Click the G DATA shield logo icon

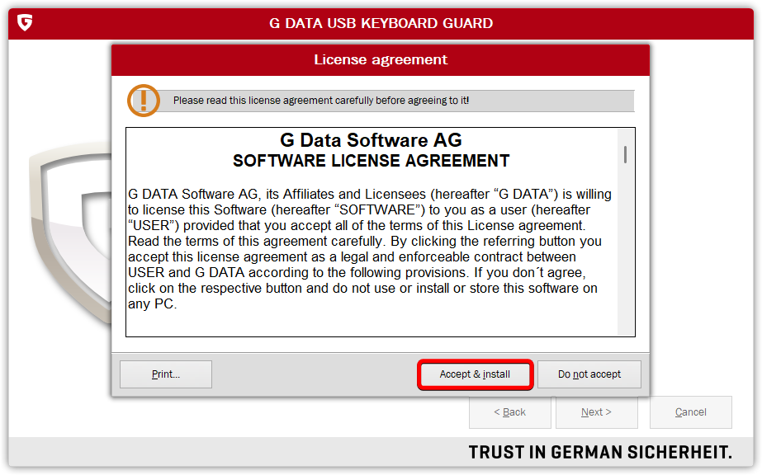pos(25,22)
